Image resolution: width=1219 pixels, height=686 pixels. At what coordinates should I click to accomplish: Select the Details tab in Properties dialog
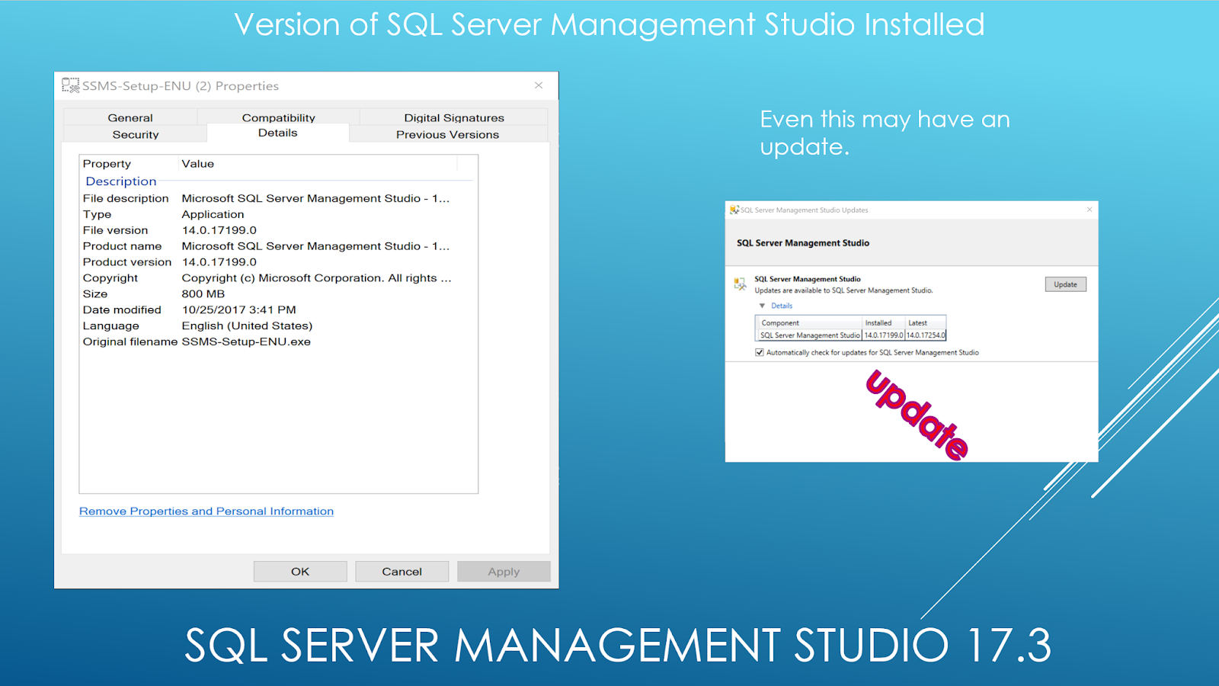(277, 133)
